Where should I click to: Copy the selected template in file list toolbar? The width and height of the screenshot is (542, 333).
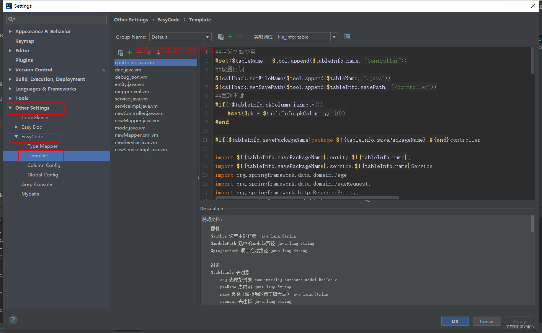(x=121, y=53)
